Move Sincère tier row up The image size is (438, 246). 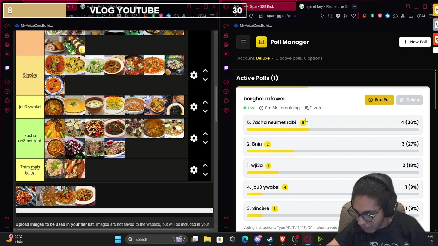[x=205, y=71]
